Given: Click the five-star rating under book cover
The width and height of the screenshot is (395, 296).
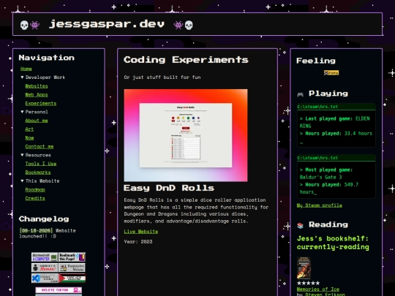Looking at the screenshot, I should coord(309,283).
